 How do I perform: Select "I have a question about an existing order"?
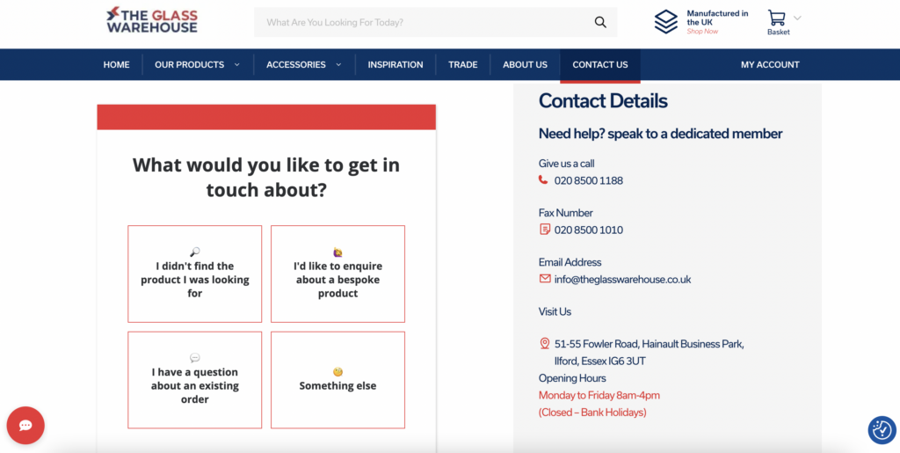pos(194,380)
